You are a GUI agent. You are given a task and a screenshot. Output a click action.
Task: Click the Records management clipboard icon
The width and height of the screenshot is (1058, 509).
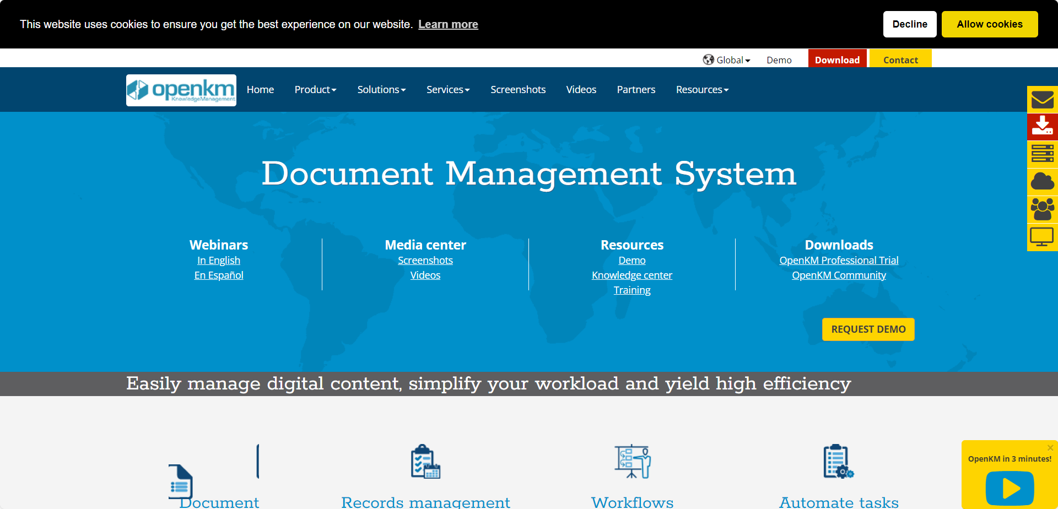point(425,462)
